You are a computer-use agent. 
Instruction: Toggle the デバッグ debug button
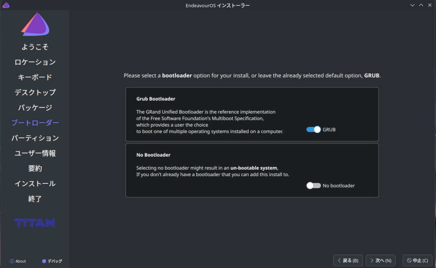coord(52,261)
